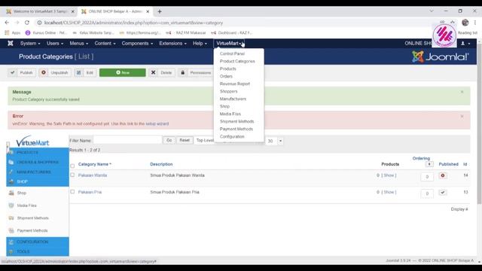Select Product Categories menu entry
The height and width of the screenshot is (271, 482).
237,61
